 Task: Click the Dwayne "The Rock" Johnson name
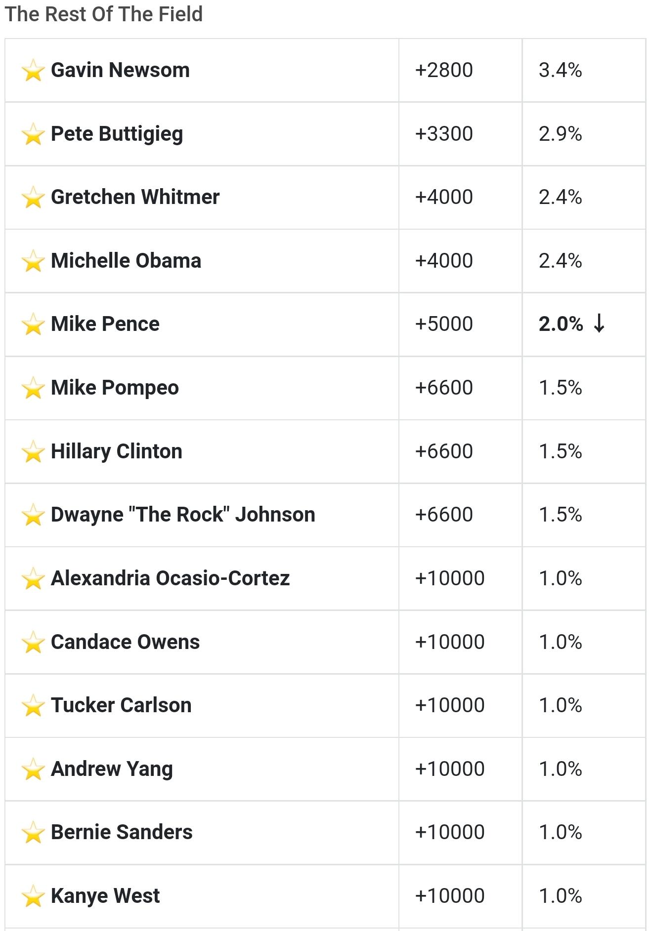pos(183,515)
